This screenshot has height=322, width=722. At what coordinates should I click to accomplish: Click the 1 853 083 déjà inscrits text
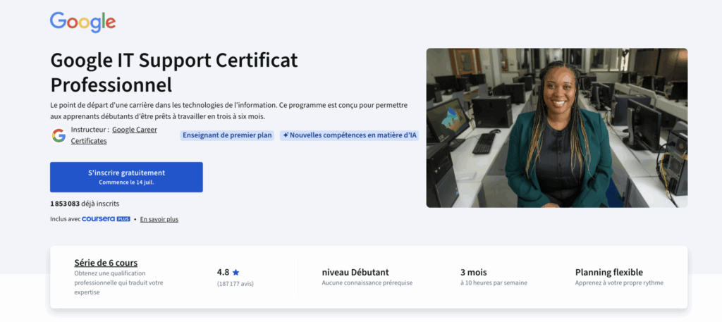point(85,204)
